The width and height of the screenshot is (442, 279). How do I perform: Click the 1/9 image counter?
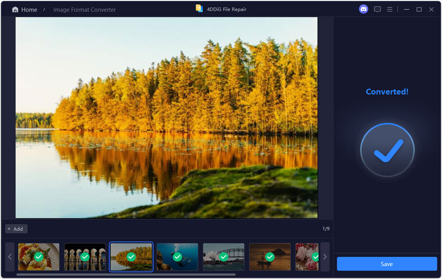point(326,229)
